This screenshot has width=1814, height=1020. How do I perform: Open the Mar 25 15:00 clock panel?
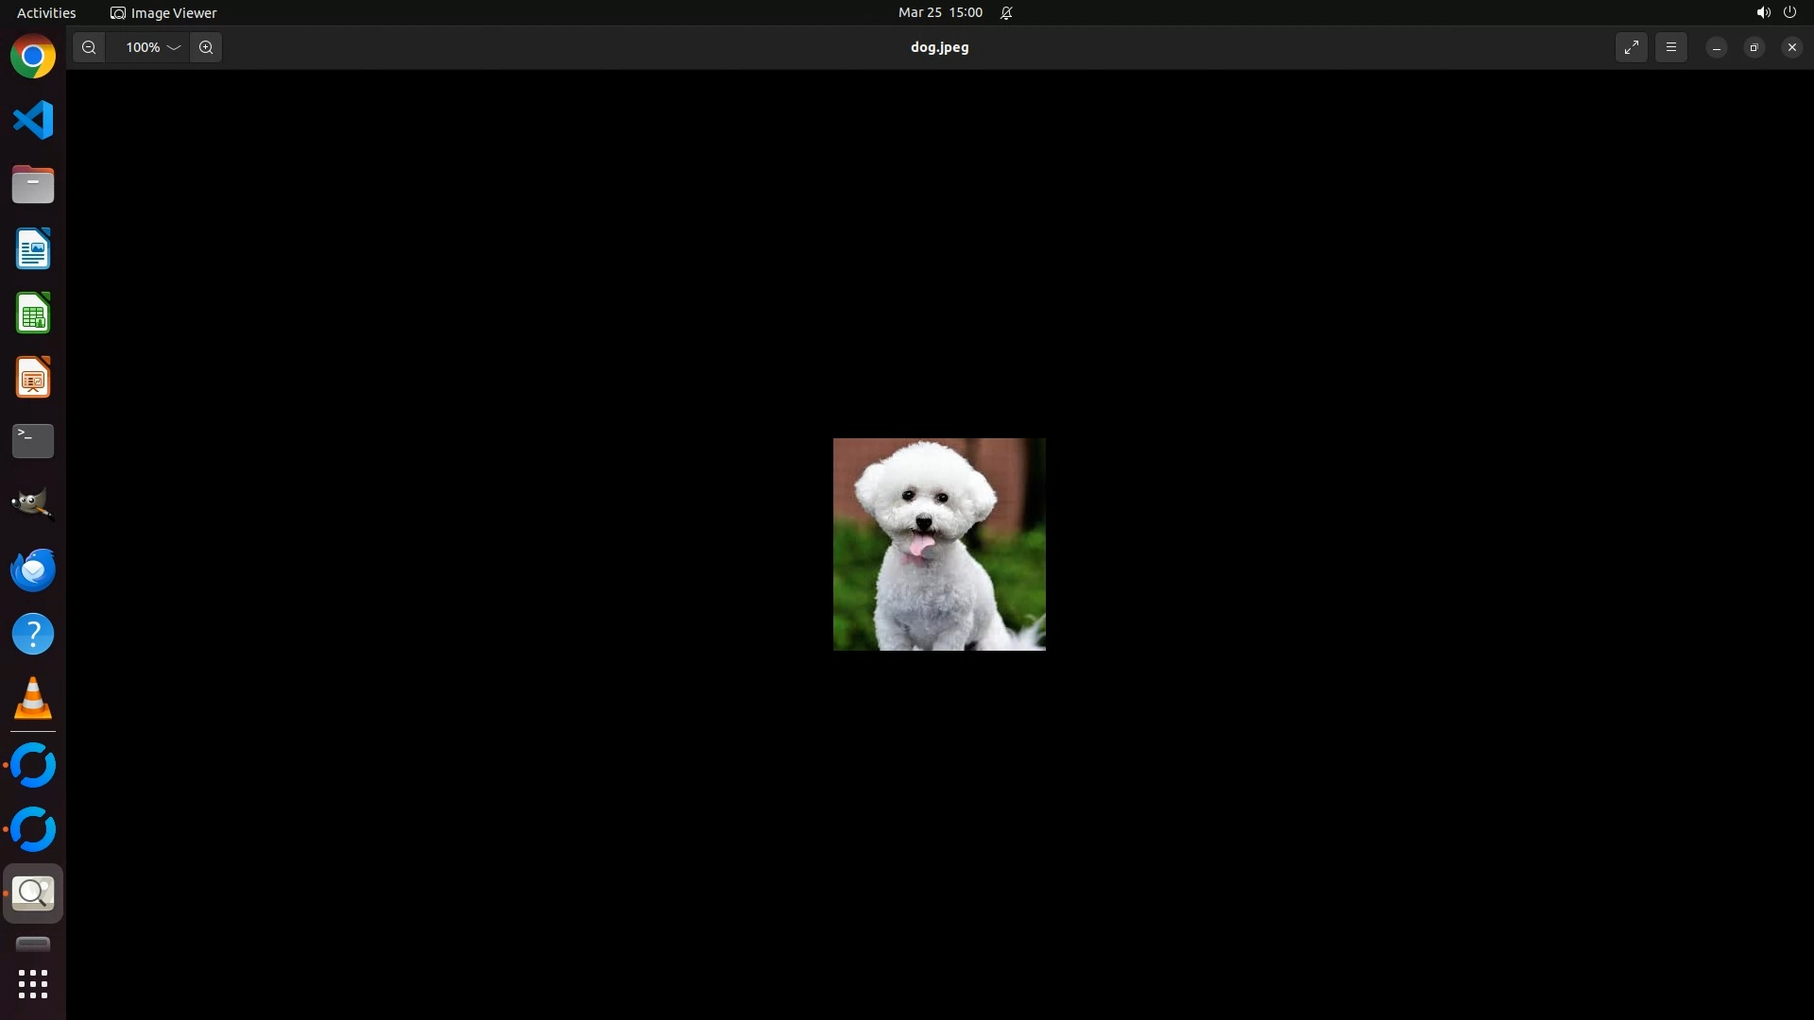[x=940, y=12]
